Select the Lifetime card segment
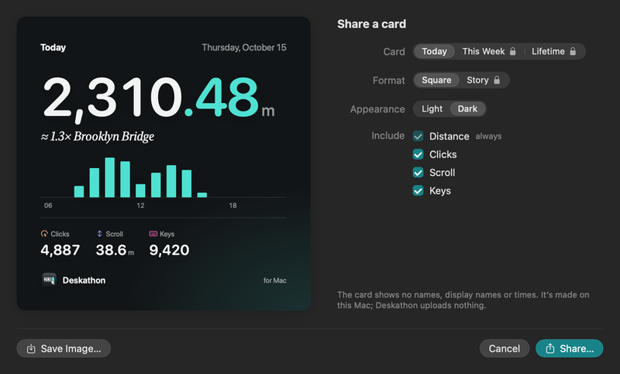Screen dimensions: 620x374 click(x=553, y=51)
